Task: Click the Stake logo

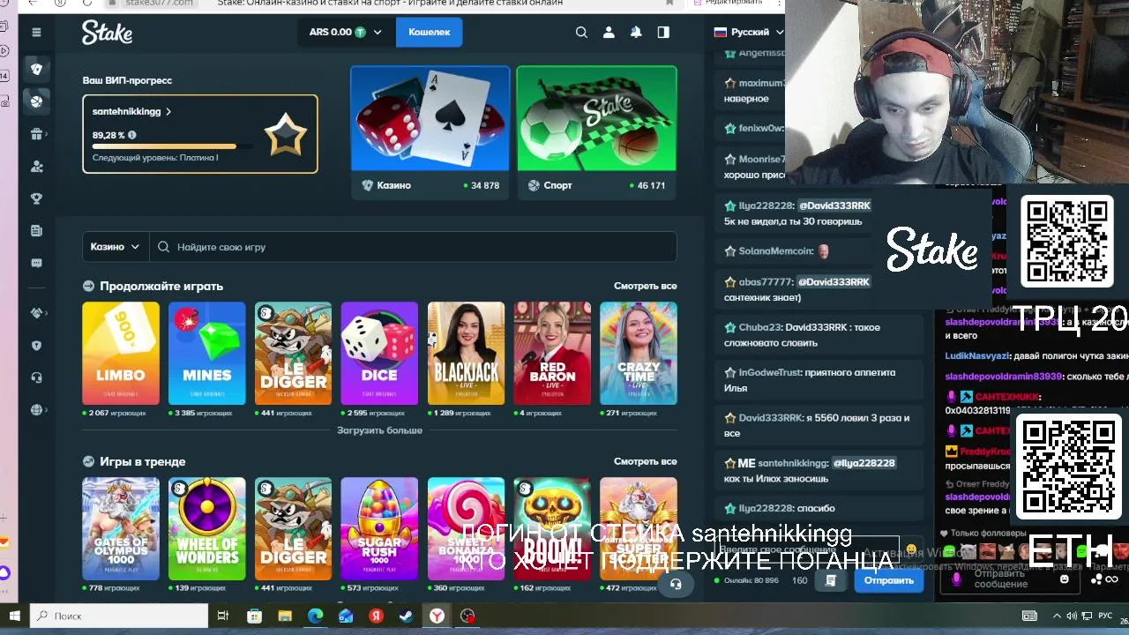Action: coord(107,33)
